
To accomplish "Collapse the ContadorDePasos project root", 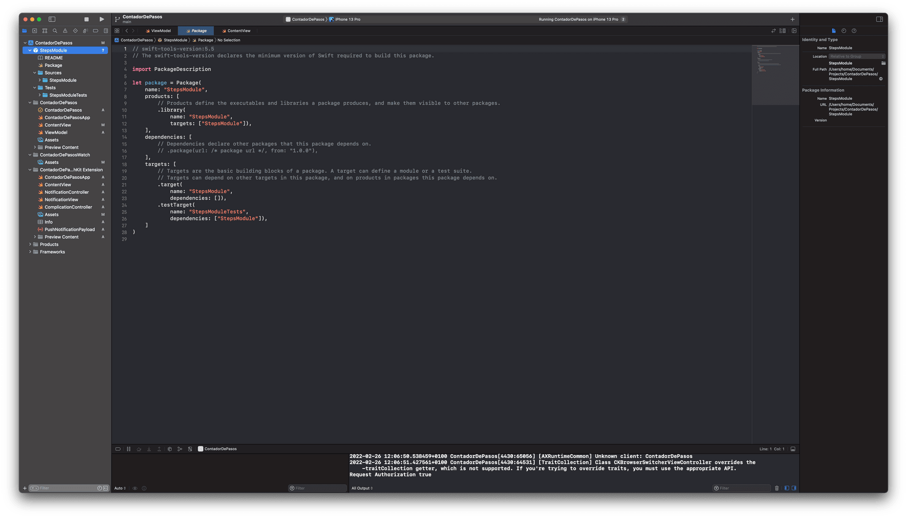I will (25, 43).
